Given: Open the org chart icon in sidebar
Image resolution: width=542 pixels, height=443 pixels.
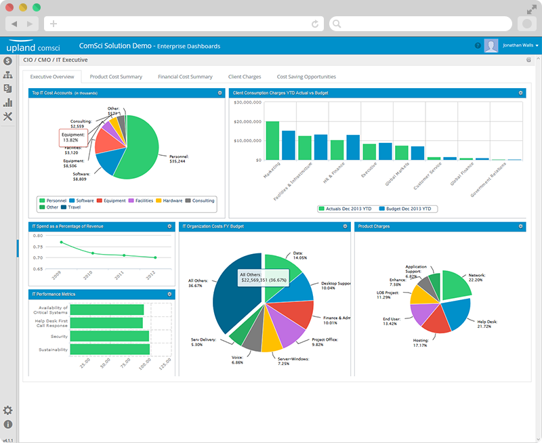Looking at the screenshot, I should click(x=9, y=75).
